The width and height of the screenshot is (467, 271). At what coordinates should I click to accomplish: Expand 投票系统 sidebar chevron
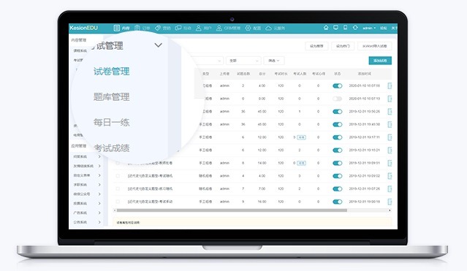coord(99,203)
